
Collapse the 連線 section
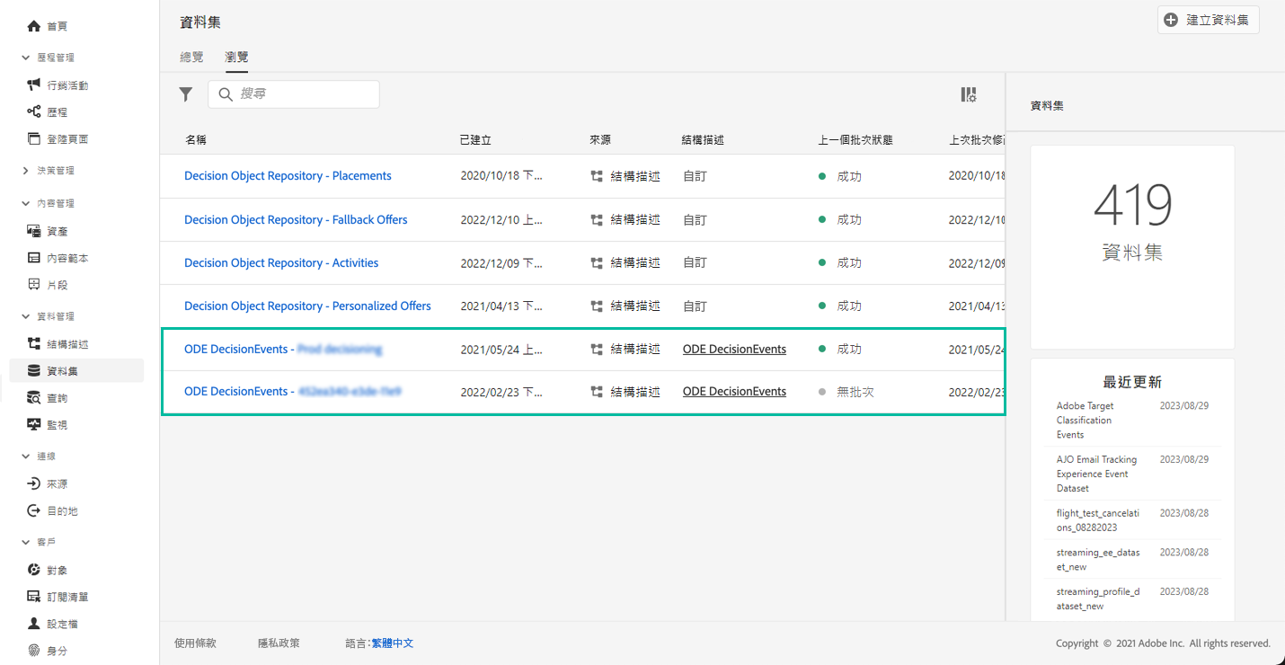tap(25, 457)
